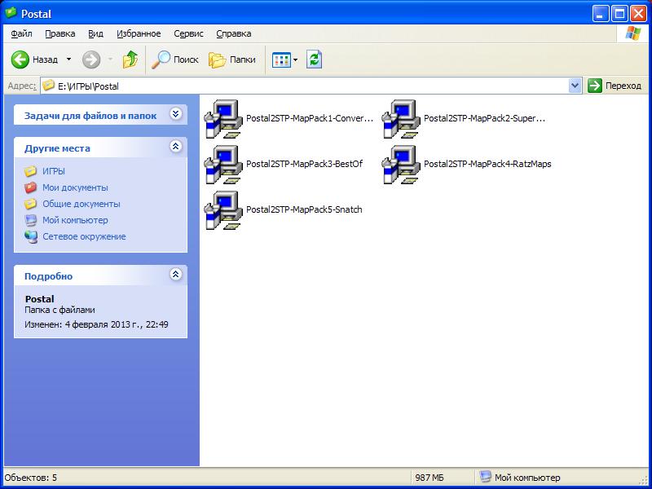
Task: Select the MapPack2-Super installer icon
Action: click(401, 119)
